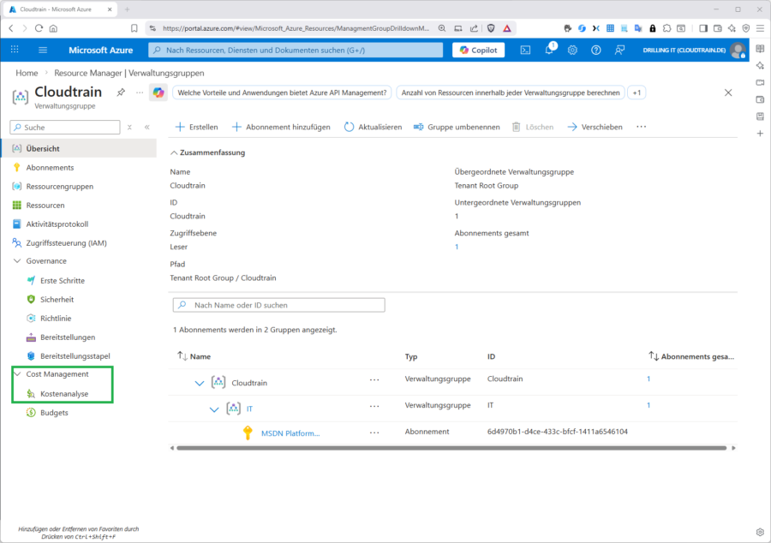Open the Azure portal hamburger menu

42,50
